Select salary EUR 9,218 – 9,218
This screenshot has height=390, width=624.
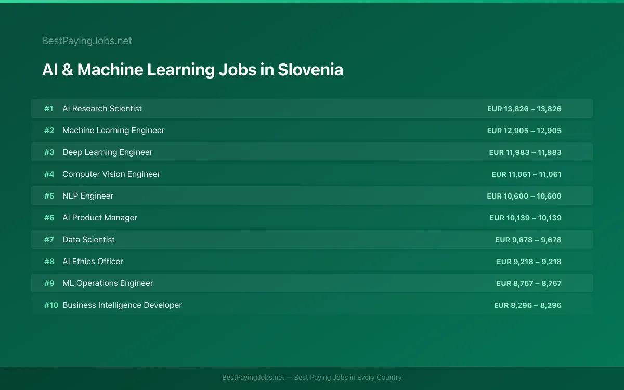point(529,262)
